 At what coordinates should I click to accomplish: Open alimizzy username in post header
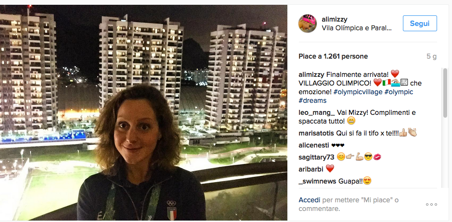click(x=335, y=19)
